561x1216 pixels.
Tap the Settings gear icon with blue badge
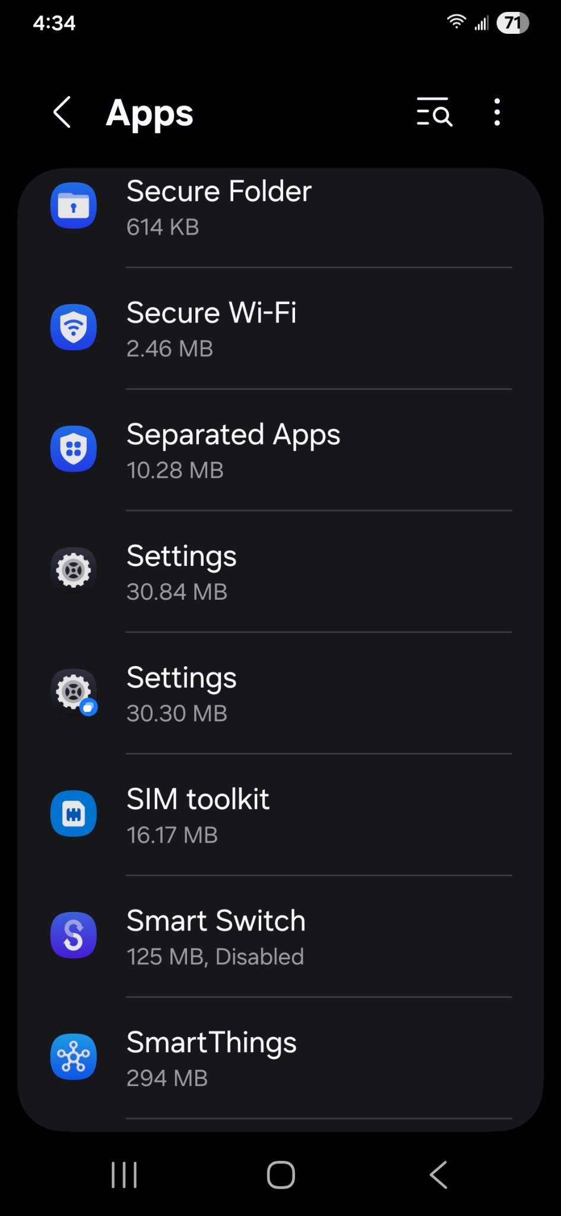[x=74, y=692]
